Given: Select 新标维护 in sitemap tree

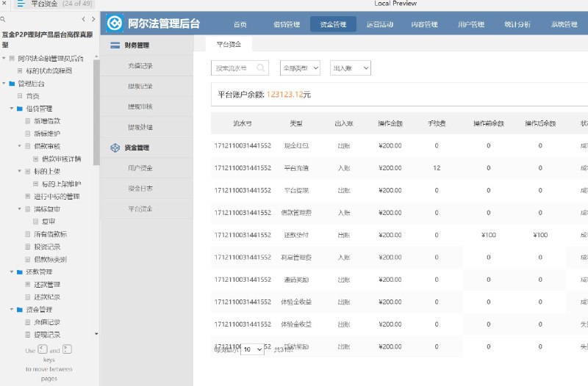Looking at the screenshot, I should coord(47,134).
